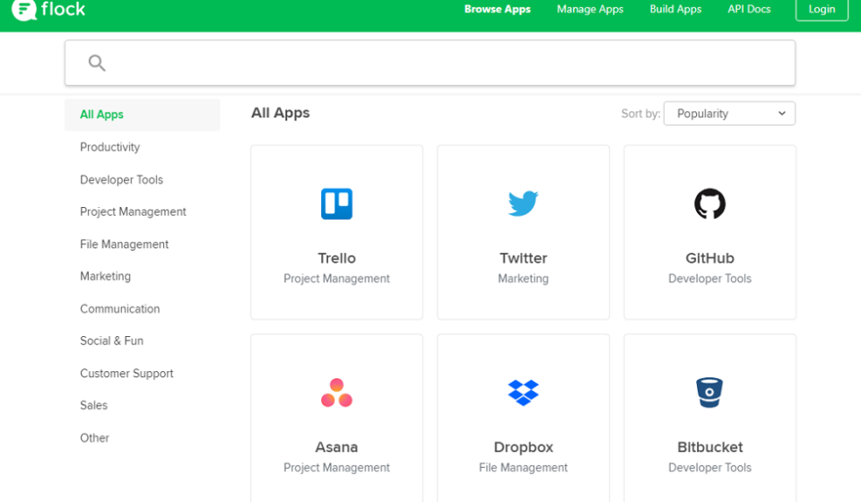Open Customer Support category

[126, 374]
